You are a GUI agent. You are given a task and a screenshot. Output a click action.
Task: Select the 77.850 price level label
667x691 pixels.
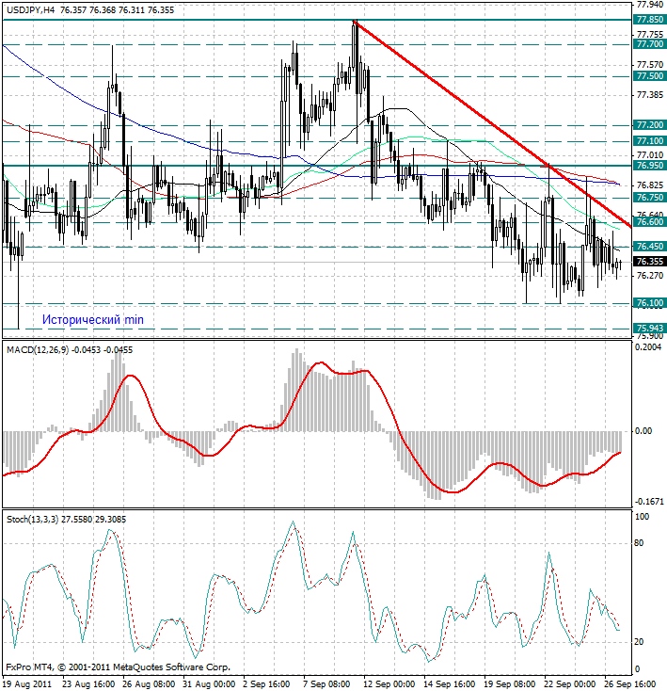coord(649,20)
